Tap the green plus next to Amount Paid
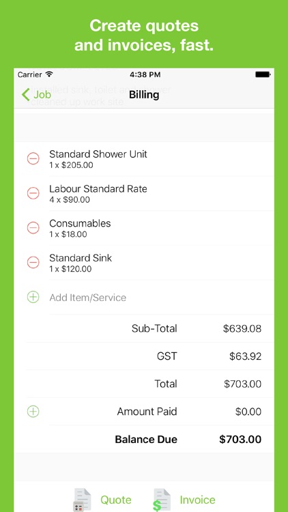This screenshot has width=288, height=512. pyautogui.click(x=33, y=412)
